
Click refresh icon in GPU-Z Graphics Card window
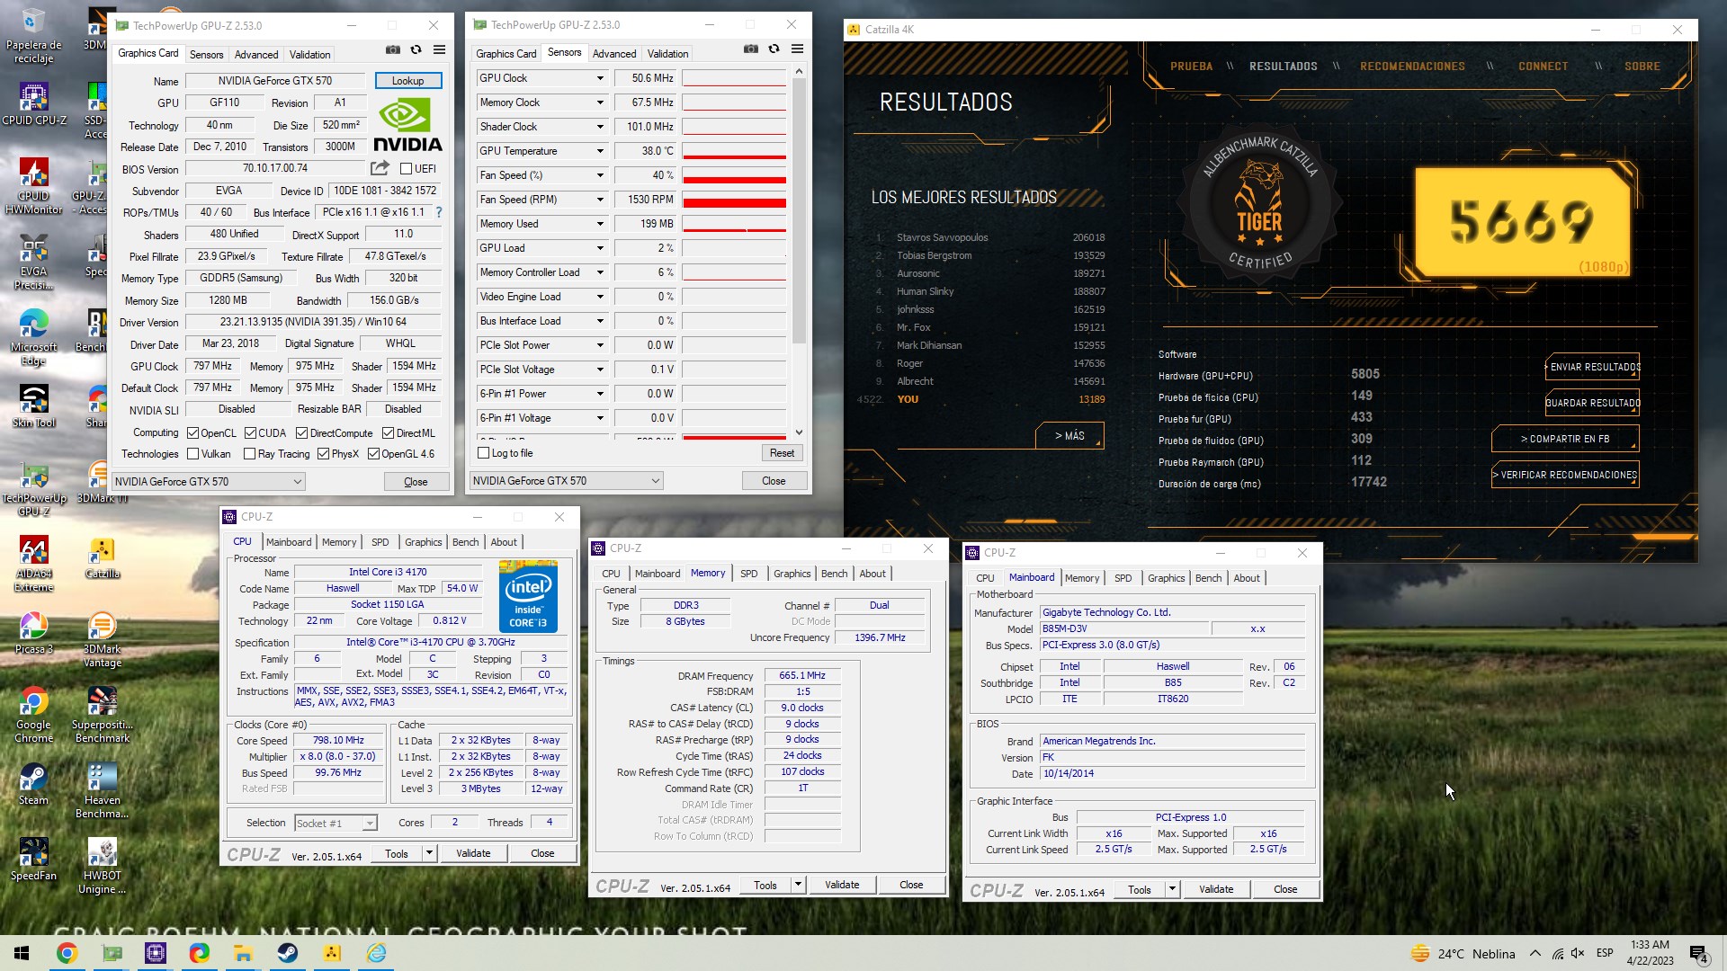point(416,50)
